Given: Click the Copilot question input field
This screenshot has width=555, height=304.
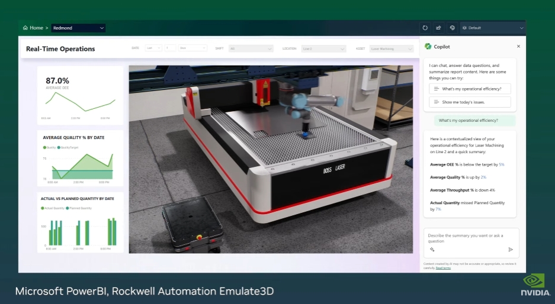Looking at the screenshot, I should point(471,238).
